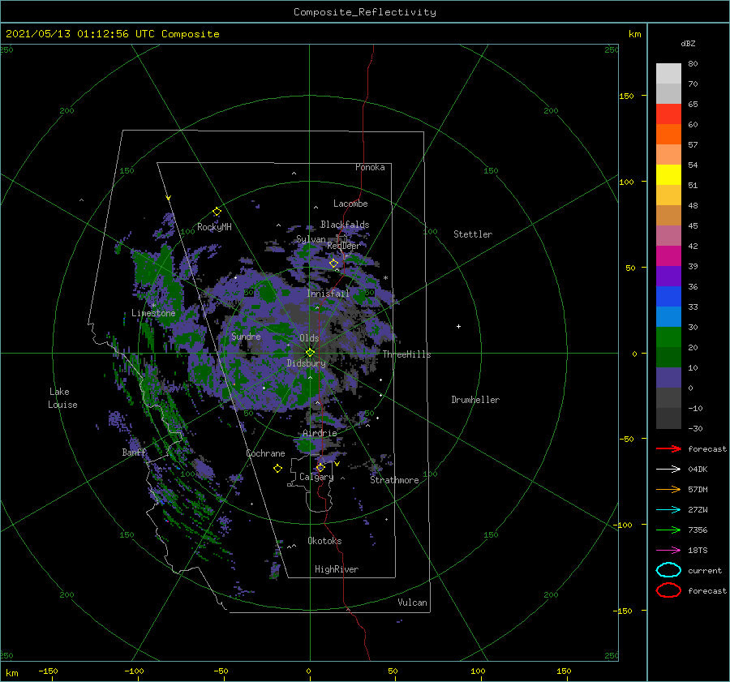Select the slate purple 0-10 dBZ swatch

(668, 377)
